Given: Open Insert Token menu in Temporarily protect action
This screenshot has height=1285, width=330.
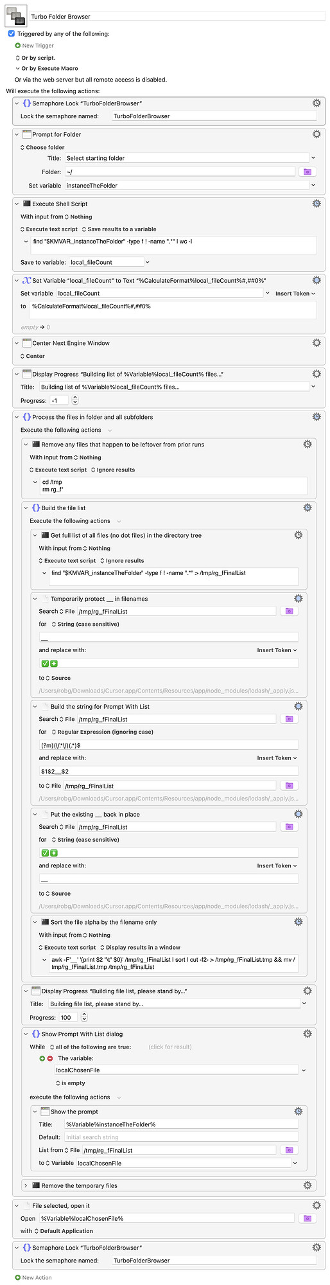Looking at the screenshot, I should [277, 650].
